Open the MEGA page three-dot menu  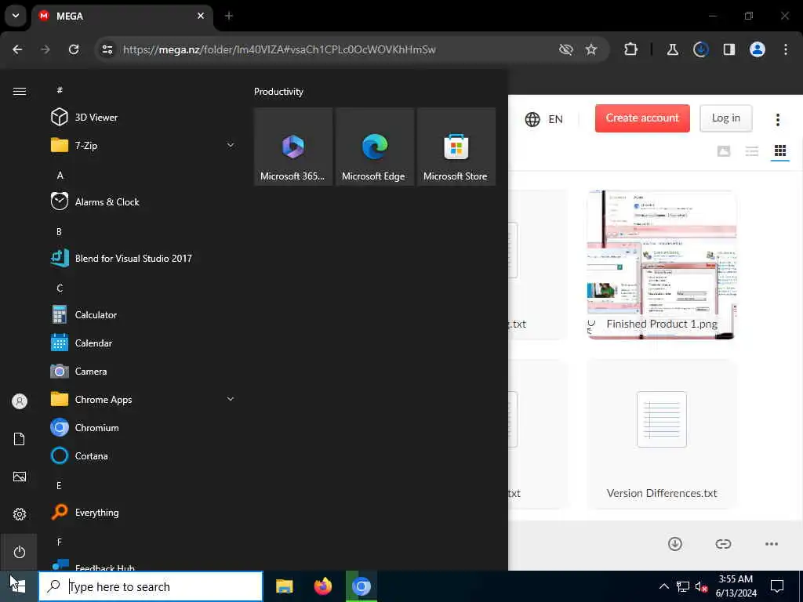pyautogui.click(x=777, y=119)
